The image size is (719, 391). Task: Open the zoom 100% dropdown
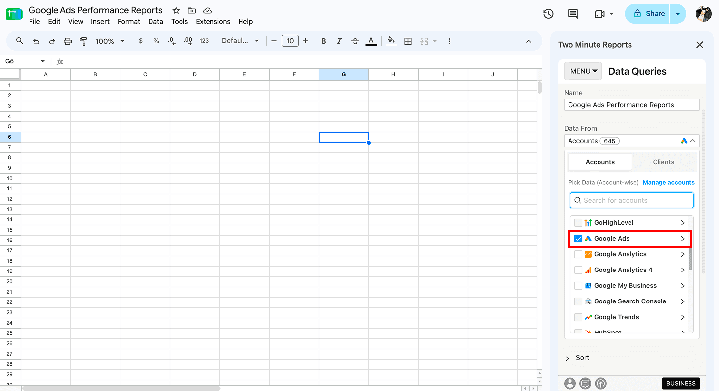(x=110, y=41)
